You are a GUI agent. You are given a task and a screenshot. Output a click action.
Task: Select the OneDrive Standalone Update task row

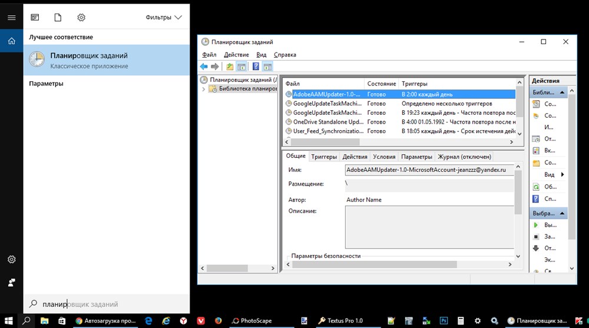[x=327, y=122]
